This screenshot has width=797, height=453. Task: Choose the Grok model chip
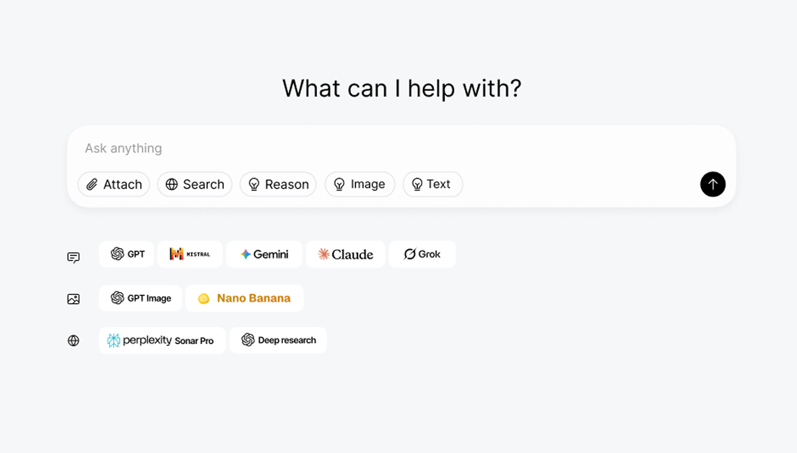coord(422,254)
